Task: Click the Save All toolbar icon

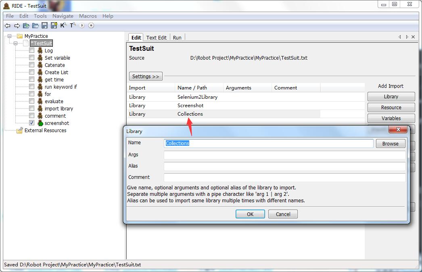Action: (54, 26)
